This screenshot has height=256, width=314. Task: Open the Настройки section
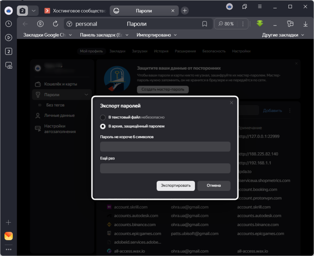click(x=241, y=51)
